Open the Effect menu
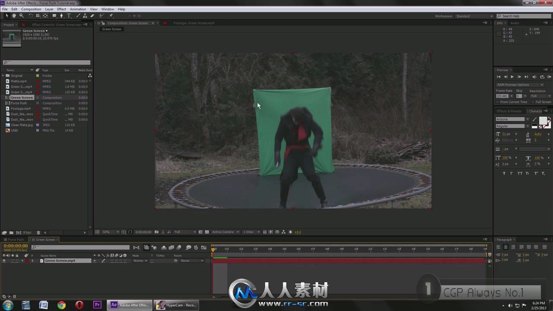553x311 pixels. tap(62, 9)
